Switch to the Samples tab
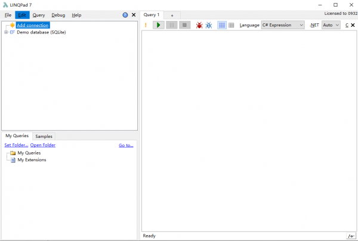Image resolution: width=358 pixels, height=241 pixels. click(44, 136)
